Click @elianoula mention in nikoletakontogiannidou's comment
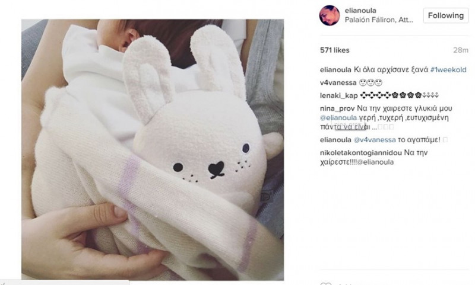This screenshot has width=475, height=285. [375, 162]
